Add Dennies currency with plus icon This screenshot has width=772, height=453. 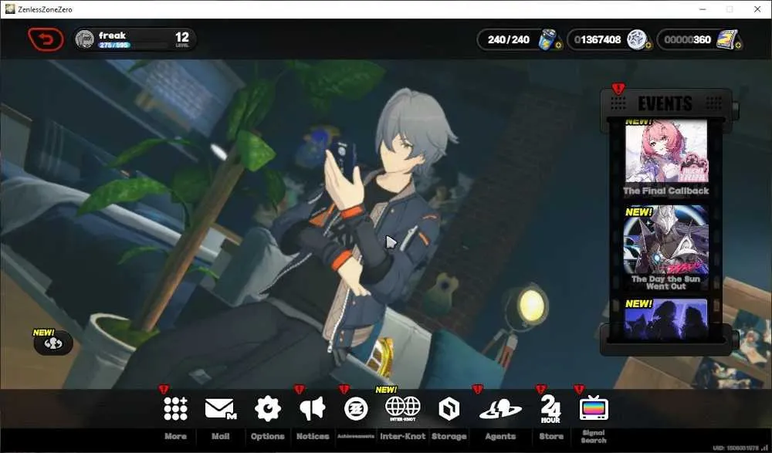click(x=648, y=46)
